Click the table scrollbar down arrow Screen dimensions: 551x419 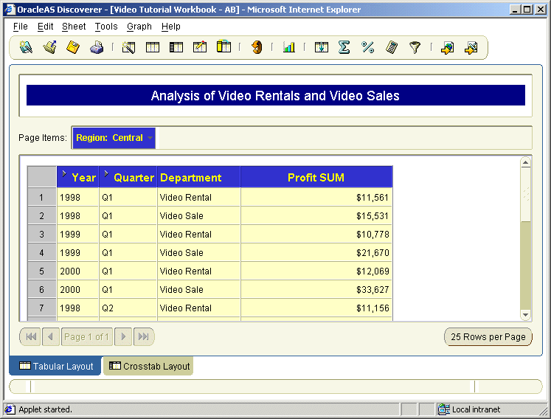[x=525, y=315]
